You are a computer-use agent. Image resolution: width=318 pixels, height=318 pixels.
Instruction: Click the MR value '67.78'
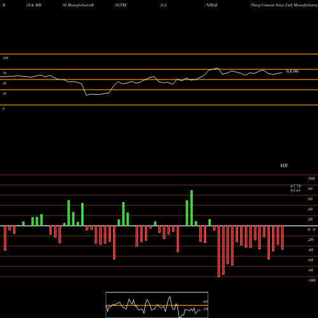296,186
